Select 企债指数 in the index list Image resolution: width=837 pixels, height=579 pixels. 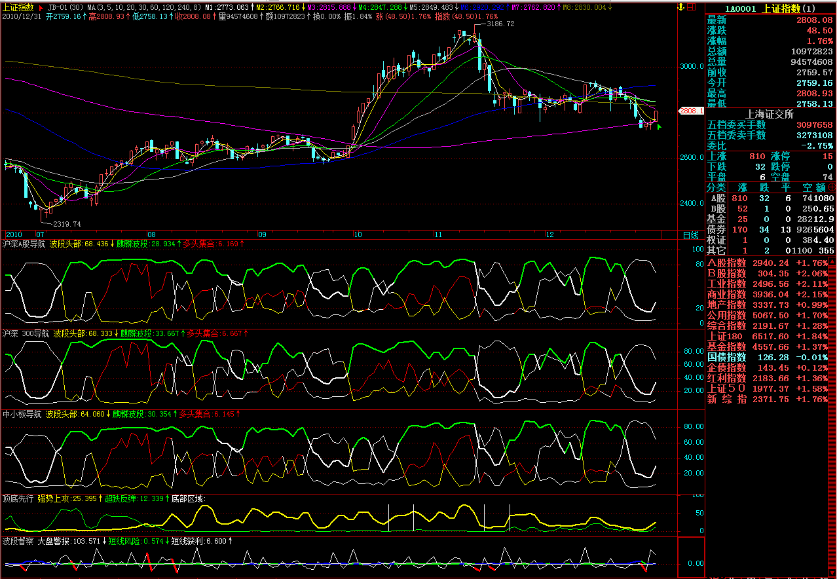(766, 368)
